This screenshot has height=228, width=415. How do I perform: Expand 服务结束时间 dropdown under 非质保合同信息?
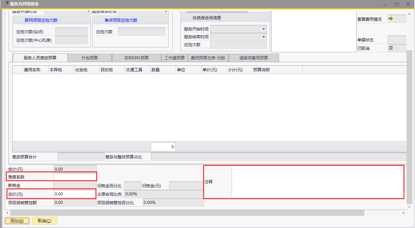[264, 37]
